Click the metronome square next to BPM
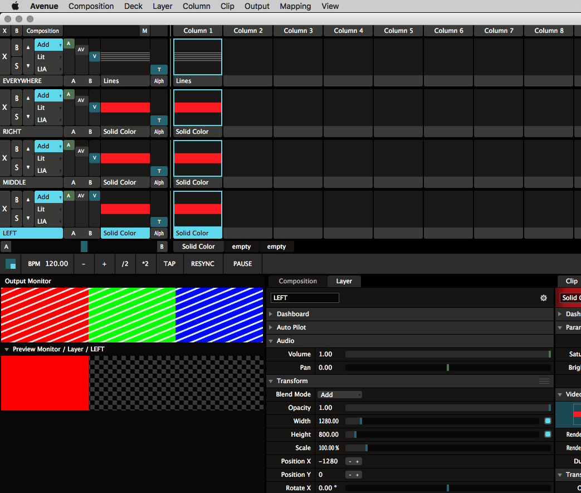 tap(11, 264)
